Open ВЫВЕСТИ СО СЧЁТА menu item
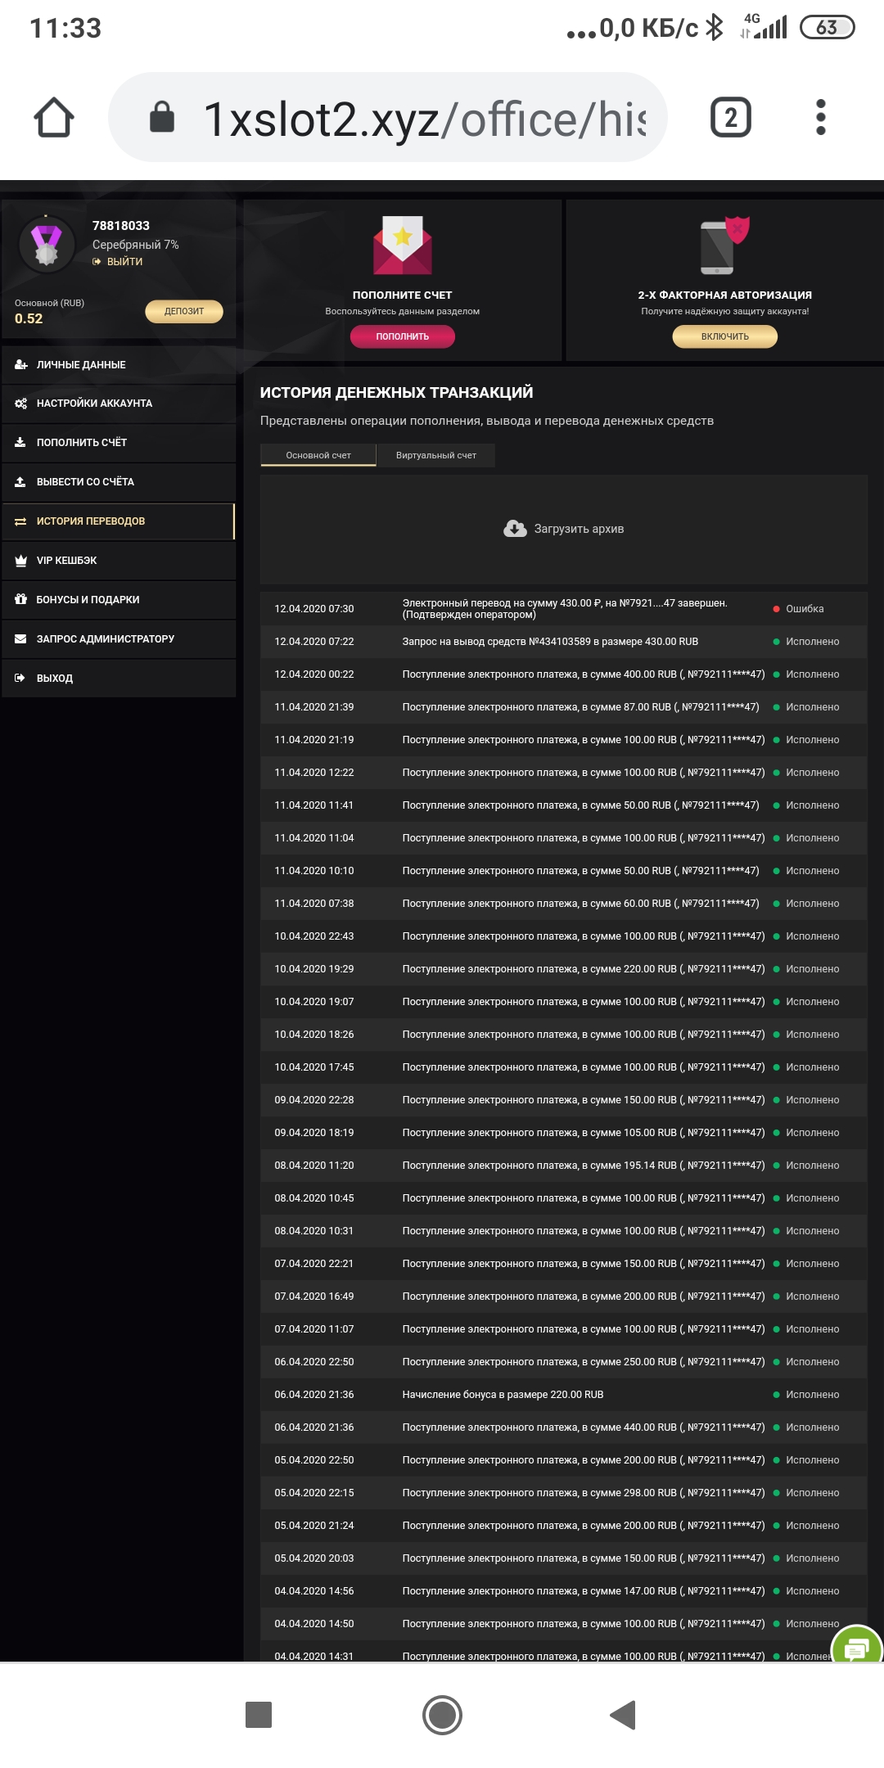Image resolution: width=884 pixels, height=1768 pixels. pyautogui.click(x=119, y=482)
